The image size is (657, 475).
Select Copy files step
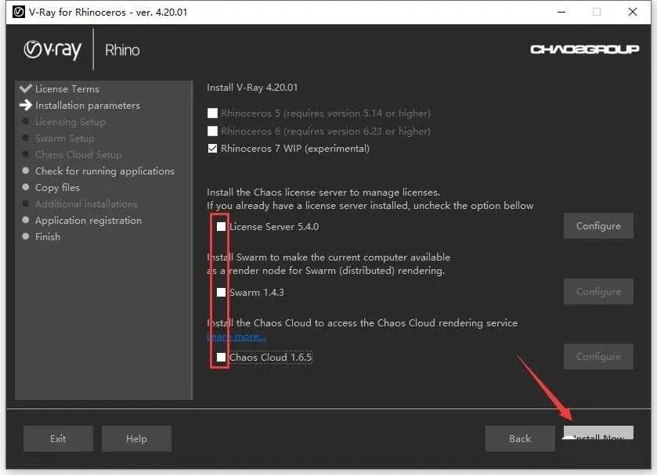57,188
